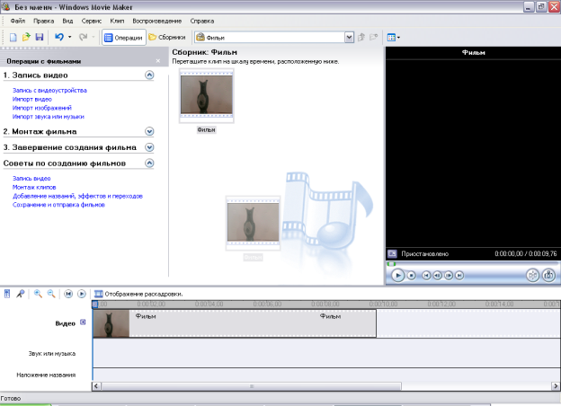Open the Клип menu
Screen dimensions: 561x406
pos(117,21)
